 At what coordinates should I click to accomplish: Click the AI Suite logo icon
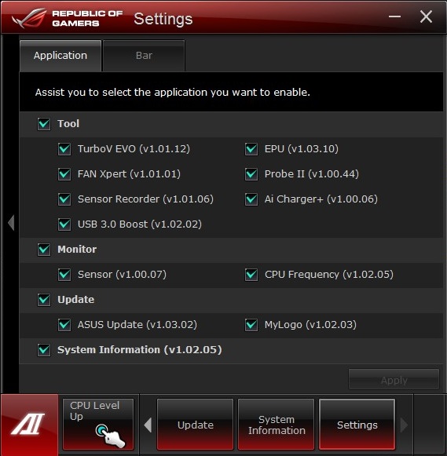tap(28, 425)
